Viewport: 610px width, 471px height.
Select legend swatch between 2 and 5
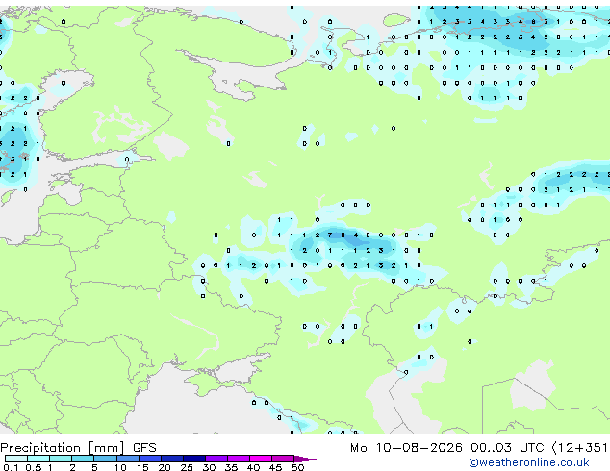[83, 459]
